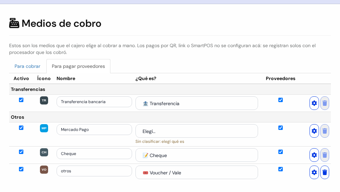This screenshot has width=340, height=192.
Task: Delete the otros payment method
Action: click(x=325, y=172)
